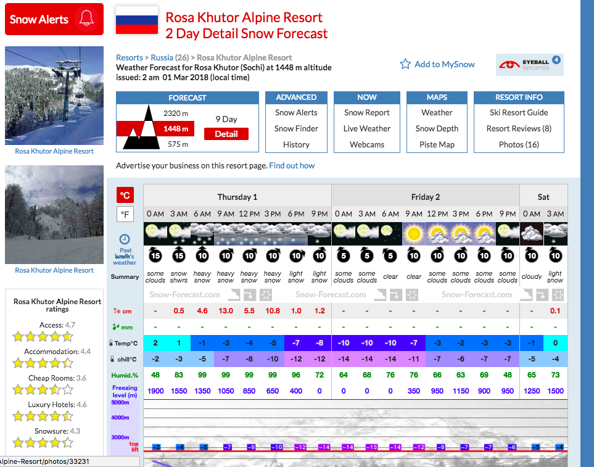The image size is (594, 467).
Task: Switch temperature units to °F
Action: 125,214
